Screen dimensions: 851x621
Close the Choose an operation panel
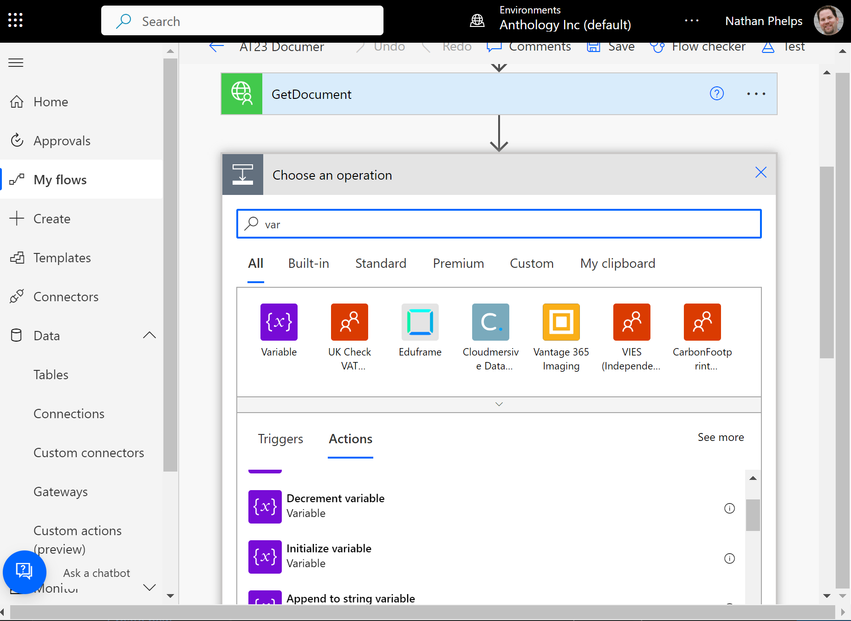(x=760, y=173)
